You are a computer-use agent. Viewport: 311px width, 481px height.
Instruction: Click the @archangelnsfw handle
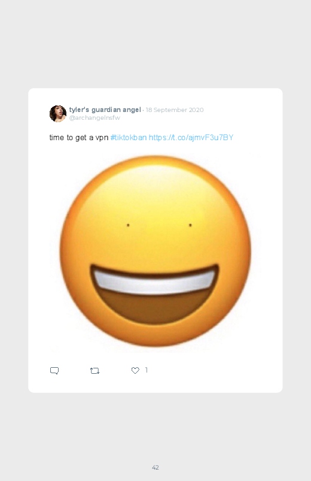(x=94, y=118)
